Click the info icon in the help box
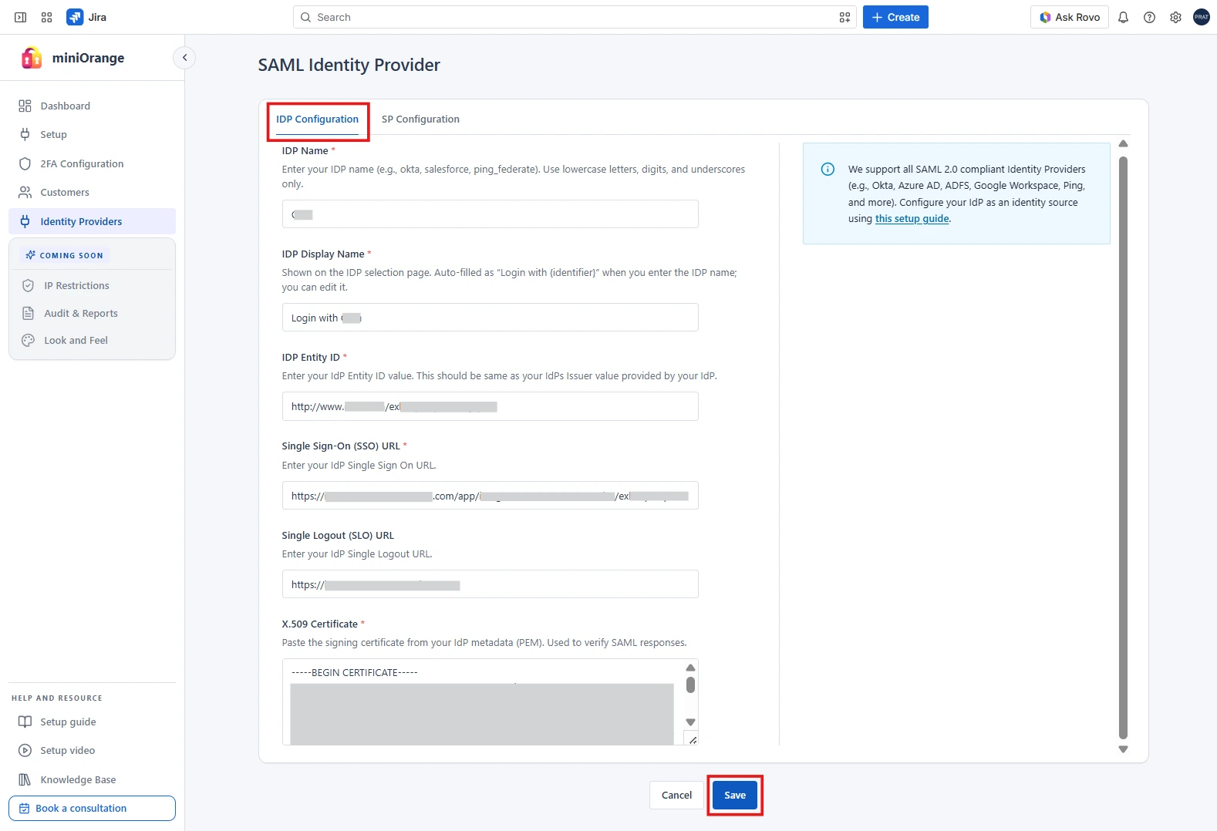Screen dimensions: 1217x831 pos(828,169)
